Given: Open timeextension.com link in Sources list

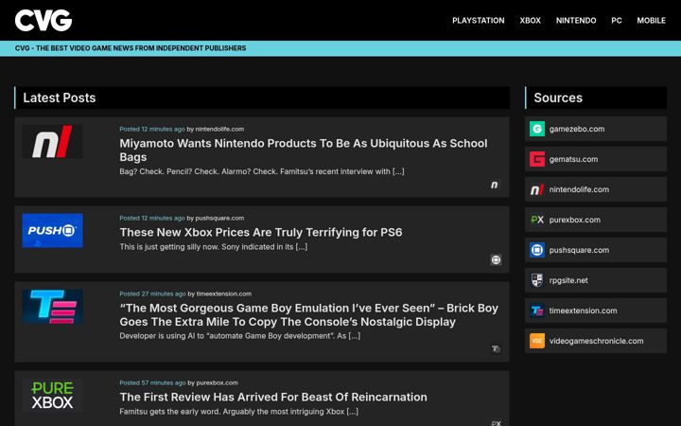Looking at the screenshot, I should 583,311.
